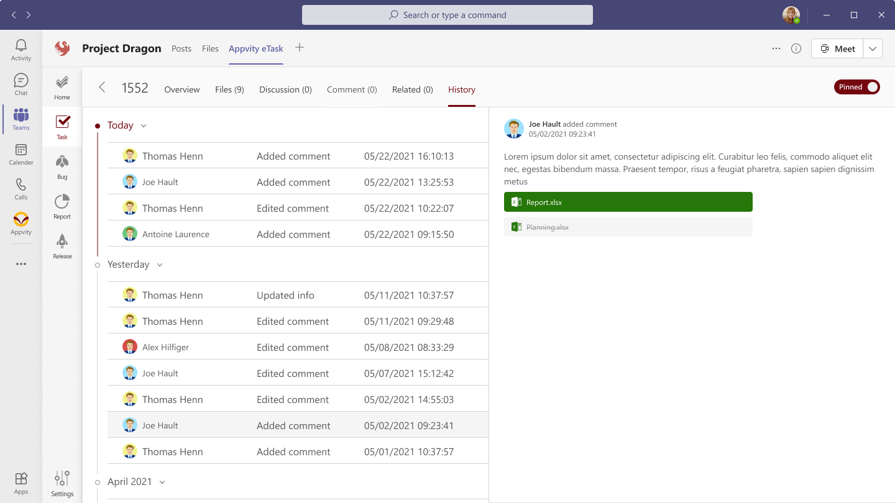Screen dimensions: 895x503
Task: Open the Meet dropdown arrow
Action: (873, 48)
